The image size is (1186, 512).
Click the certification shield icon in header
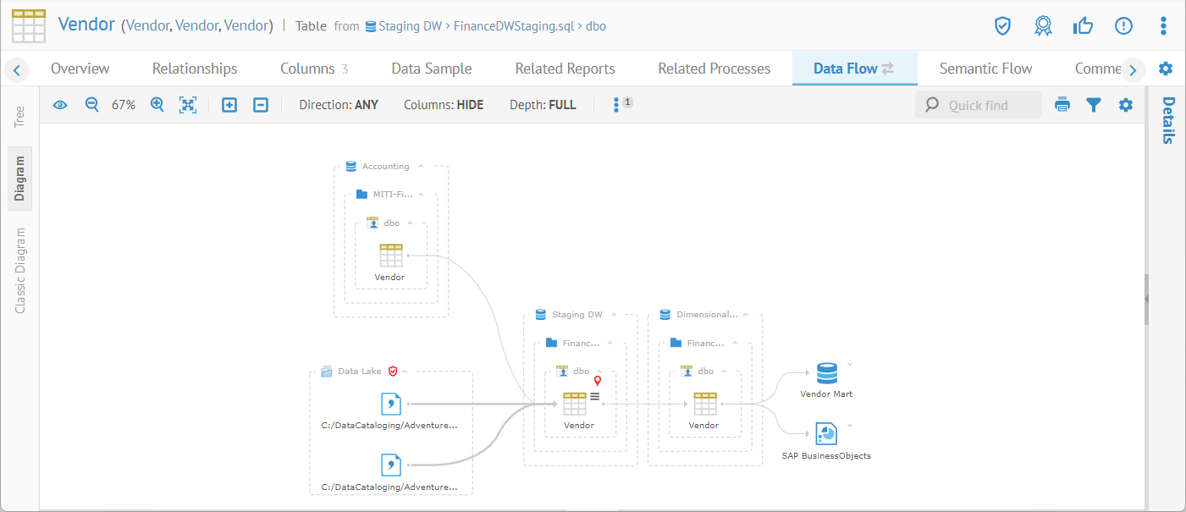[1002, 26]
